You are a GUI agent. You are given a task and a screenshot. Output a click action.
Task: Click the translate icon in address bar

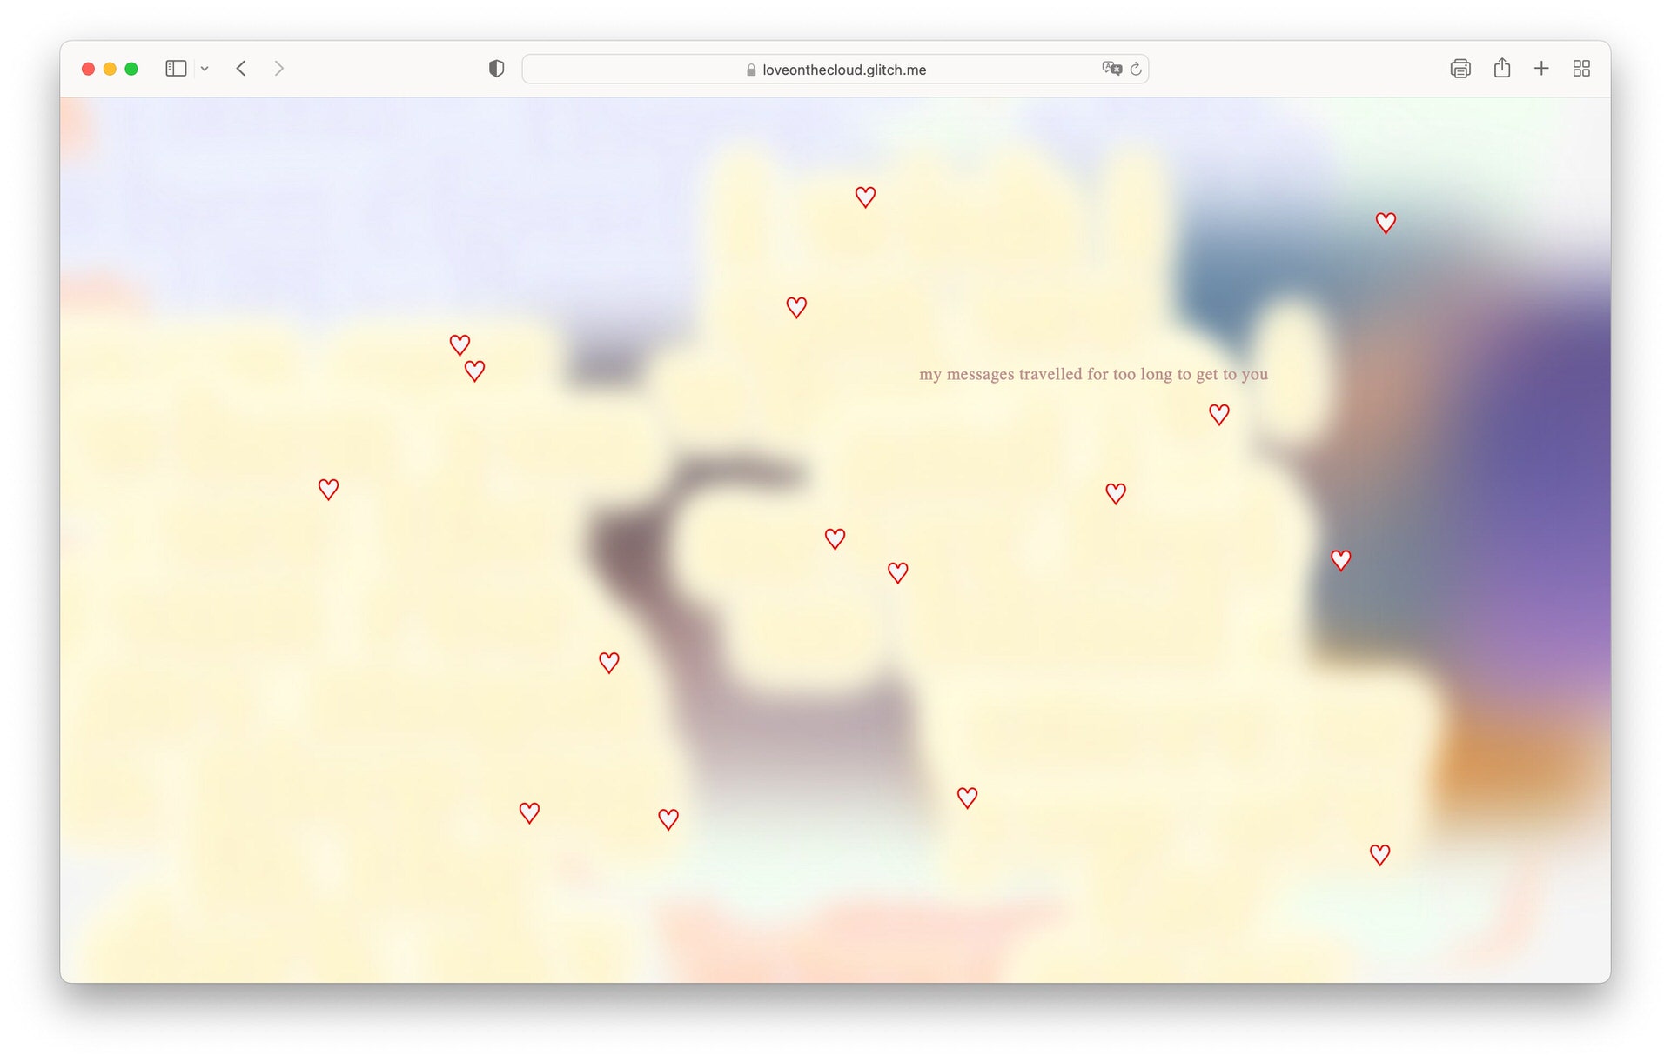(x=1111, y=69)
